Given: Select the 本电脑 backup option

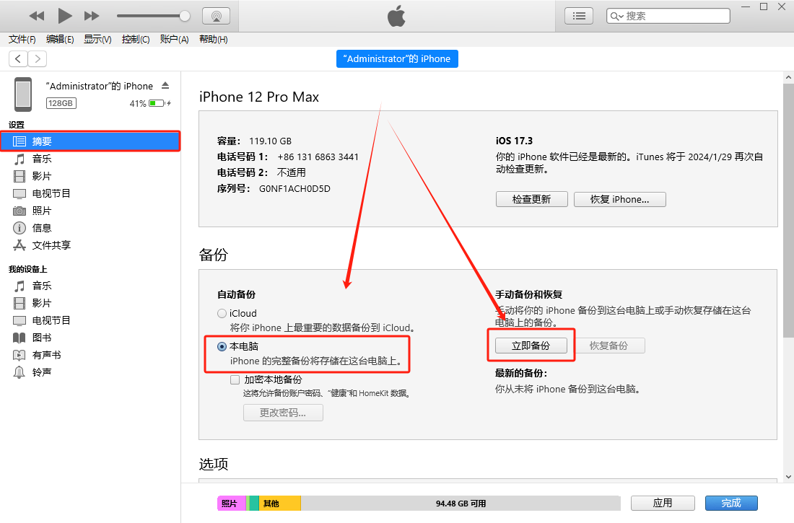Looking at the screenshot, I should pos(222,346).
